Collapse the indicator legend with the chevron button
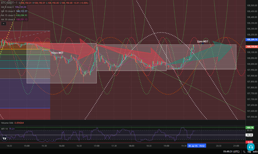The width and height of the screenshot is (258, 154). click(3, 24)
